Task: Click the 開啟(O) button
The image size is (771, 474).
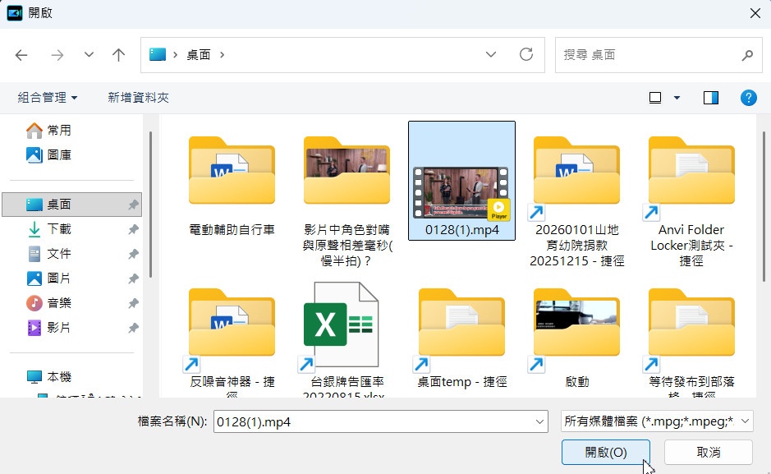Action: tap(606, 452)
